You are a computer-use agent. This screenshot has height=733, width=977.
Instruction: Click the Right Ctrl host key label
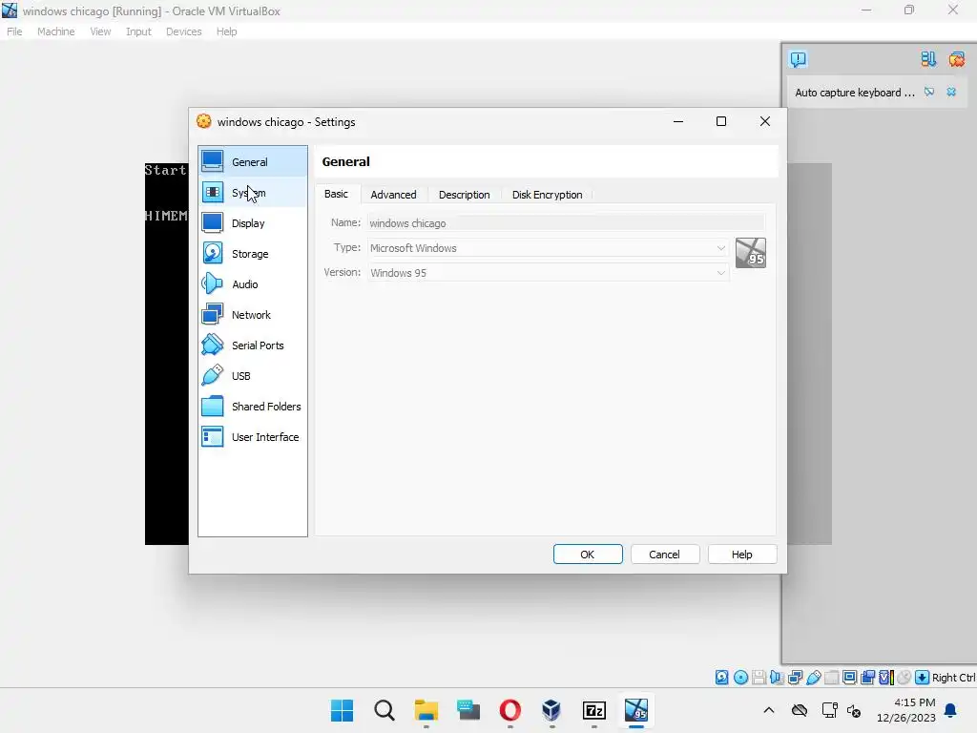click(x=954, y=678)
